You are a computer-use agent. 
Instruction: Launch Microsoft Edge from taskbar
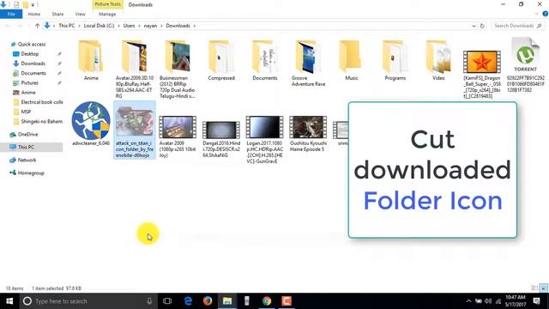(x=188, y=301)
